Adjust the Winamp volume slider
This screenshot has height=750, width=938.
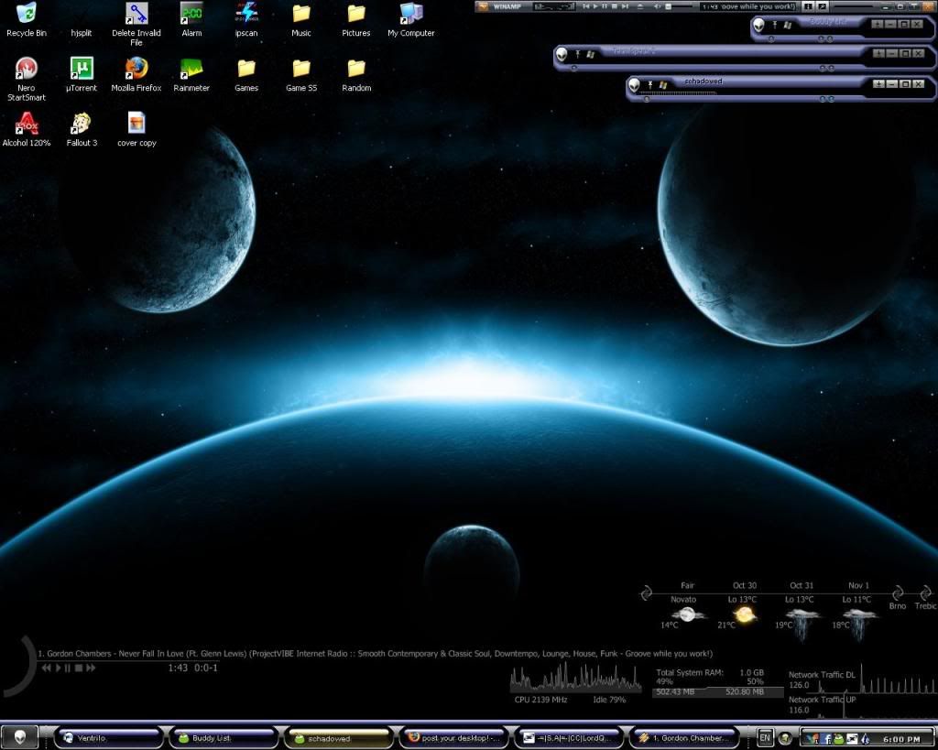pyautogui.click(x=679, y=6)
